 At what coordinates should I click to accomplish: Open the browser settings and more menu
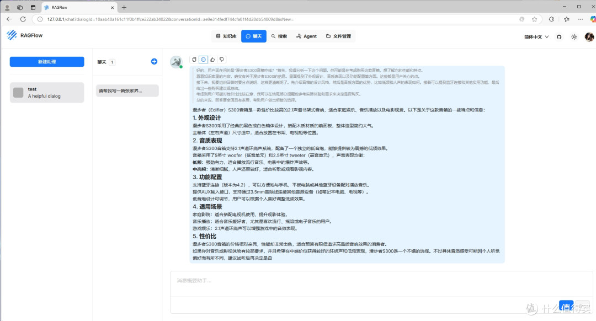(x=580, y=19)
